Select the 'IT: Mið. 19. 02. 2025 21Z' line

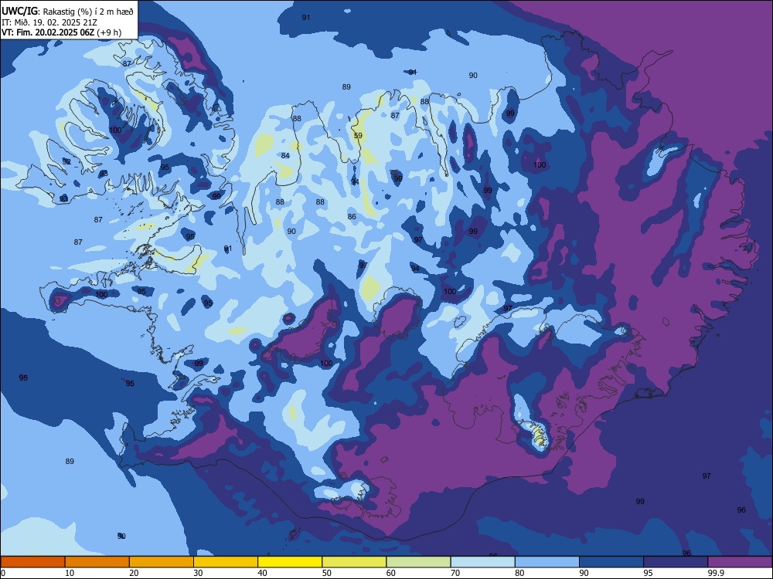(x=49, y=22)
